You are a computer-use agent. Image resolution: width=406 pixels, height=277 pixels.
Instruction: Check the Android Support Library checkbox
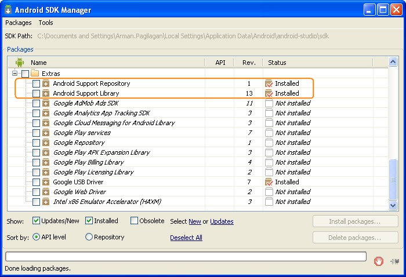[x=36, y=93]
